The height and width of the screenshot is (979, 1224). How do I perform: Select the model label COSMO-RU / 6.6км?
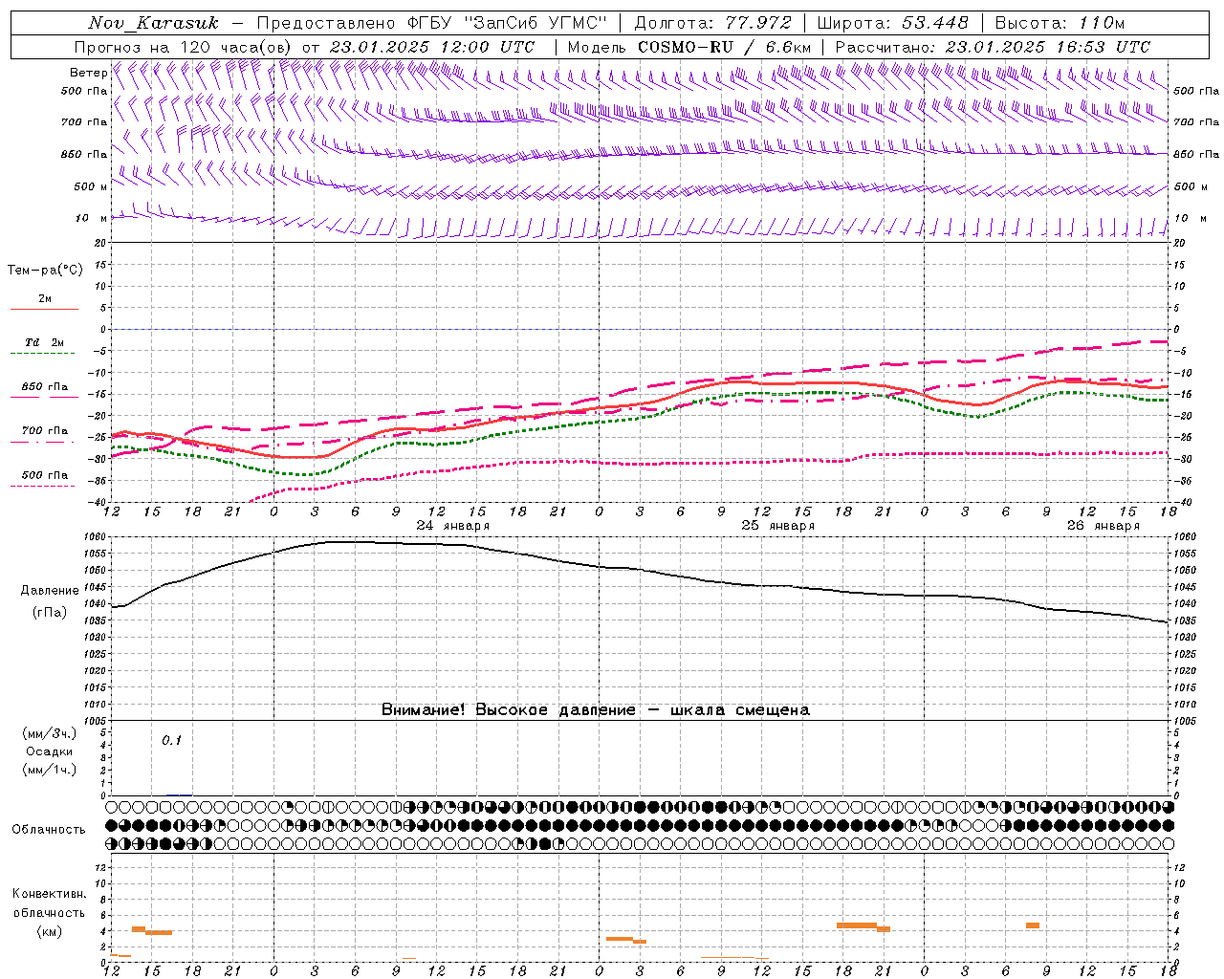(725, 47)
